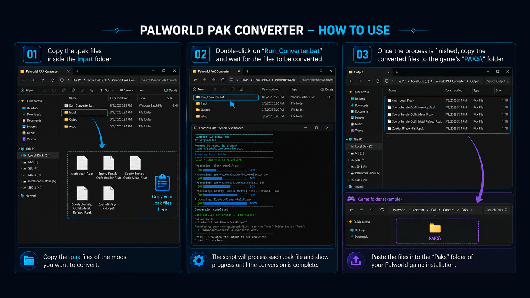This screenshot has width=530, height=298.
Task: Select the Output tab in step 03 window
Action: (x=369, y=72)
